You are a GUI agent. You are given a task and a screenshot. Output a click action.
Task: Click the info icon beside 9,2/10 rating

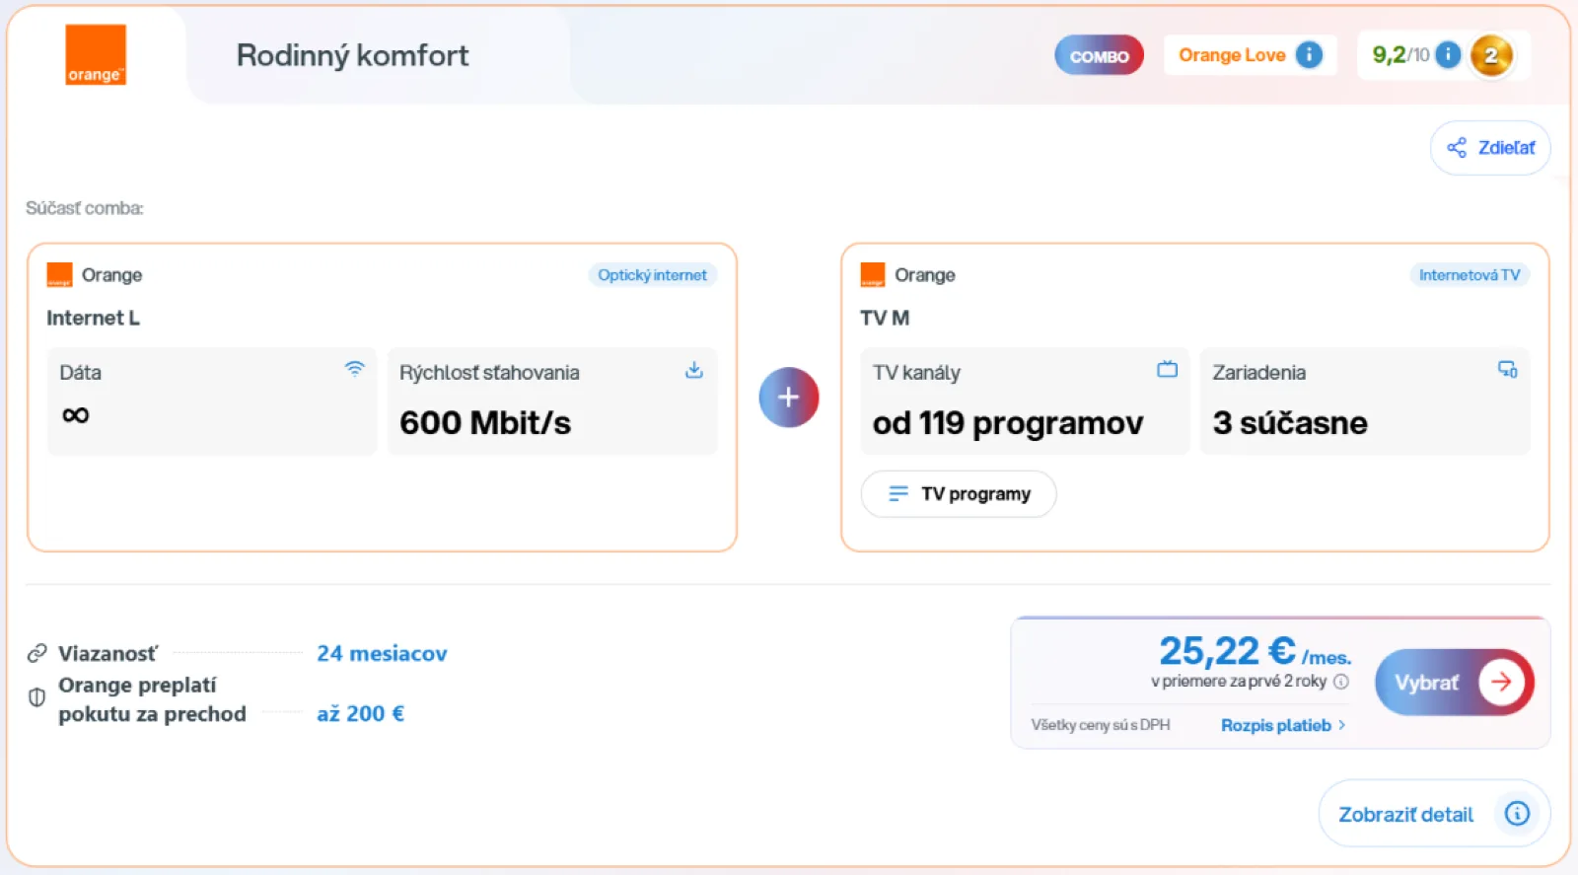point(1448,55)
